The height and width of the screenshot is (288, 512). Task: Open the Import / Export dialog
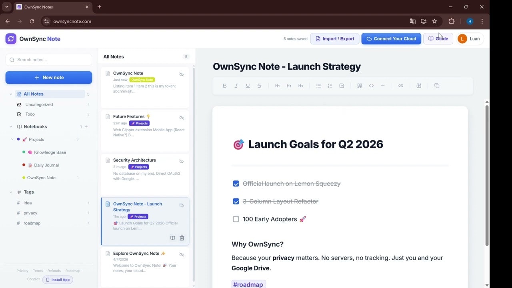tap(335, 38)
